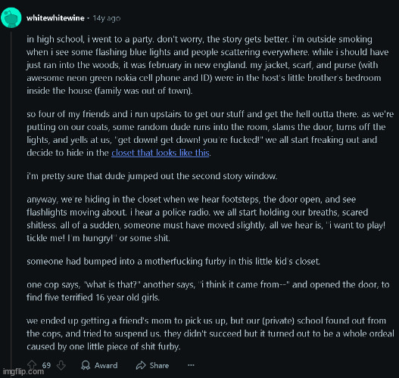Click the line 'someone had bumped into' a furby
Viewport: 399px width, 378px height.
click(x=173, y=262)
